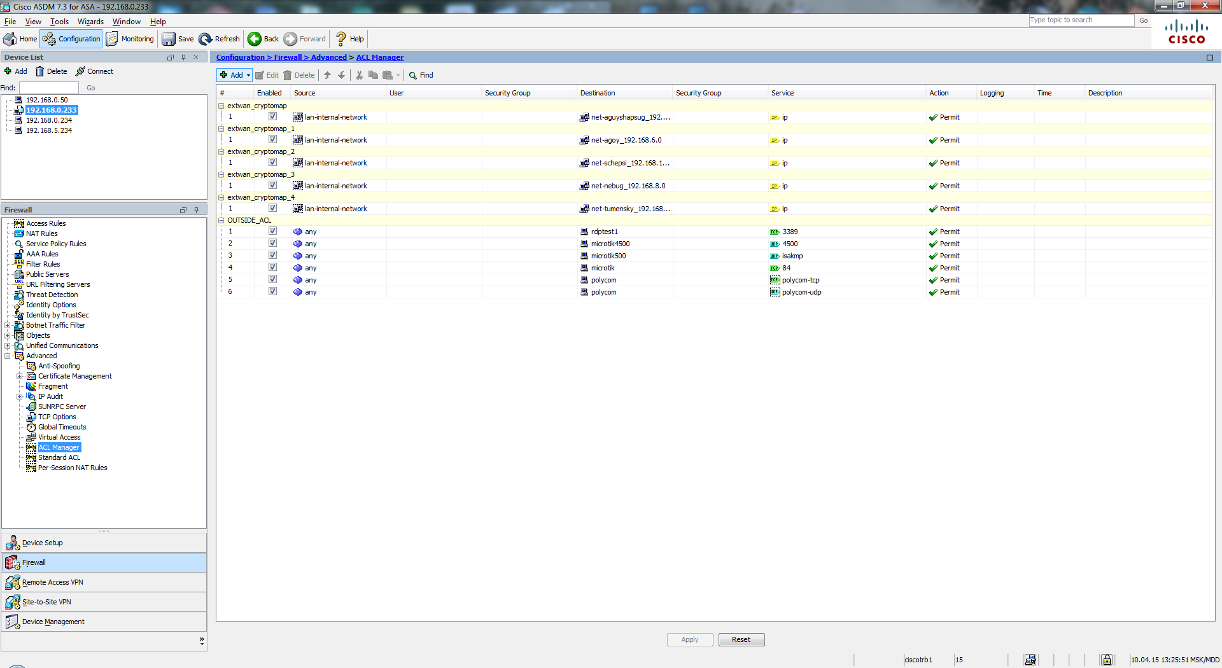The image size is (1222, 668).
Task: Copy the selected ACL entry
Action: click(374, 75)
